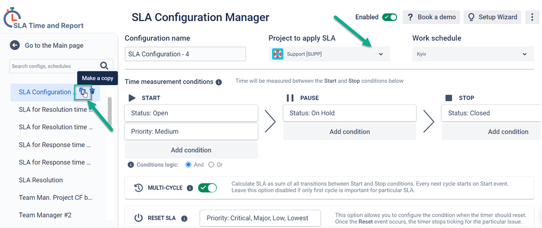Toggle the Enabled switch off
Viewport: 542px width, 228px height.
click(390, 17)
